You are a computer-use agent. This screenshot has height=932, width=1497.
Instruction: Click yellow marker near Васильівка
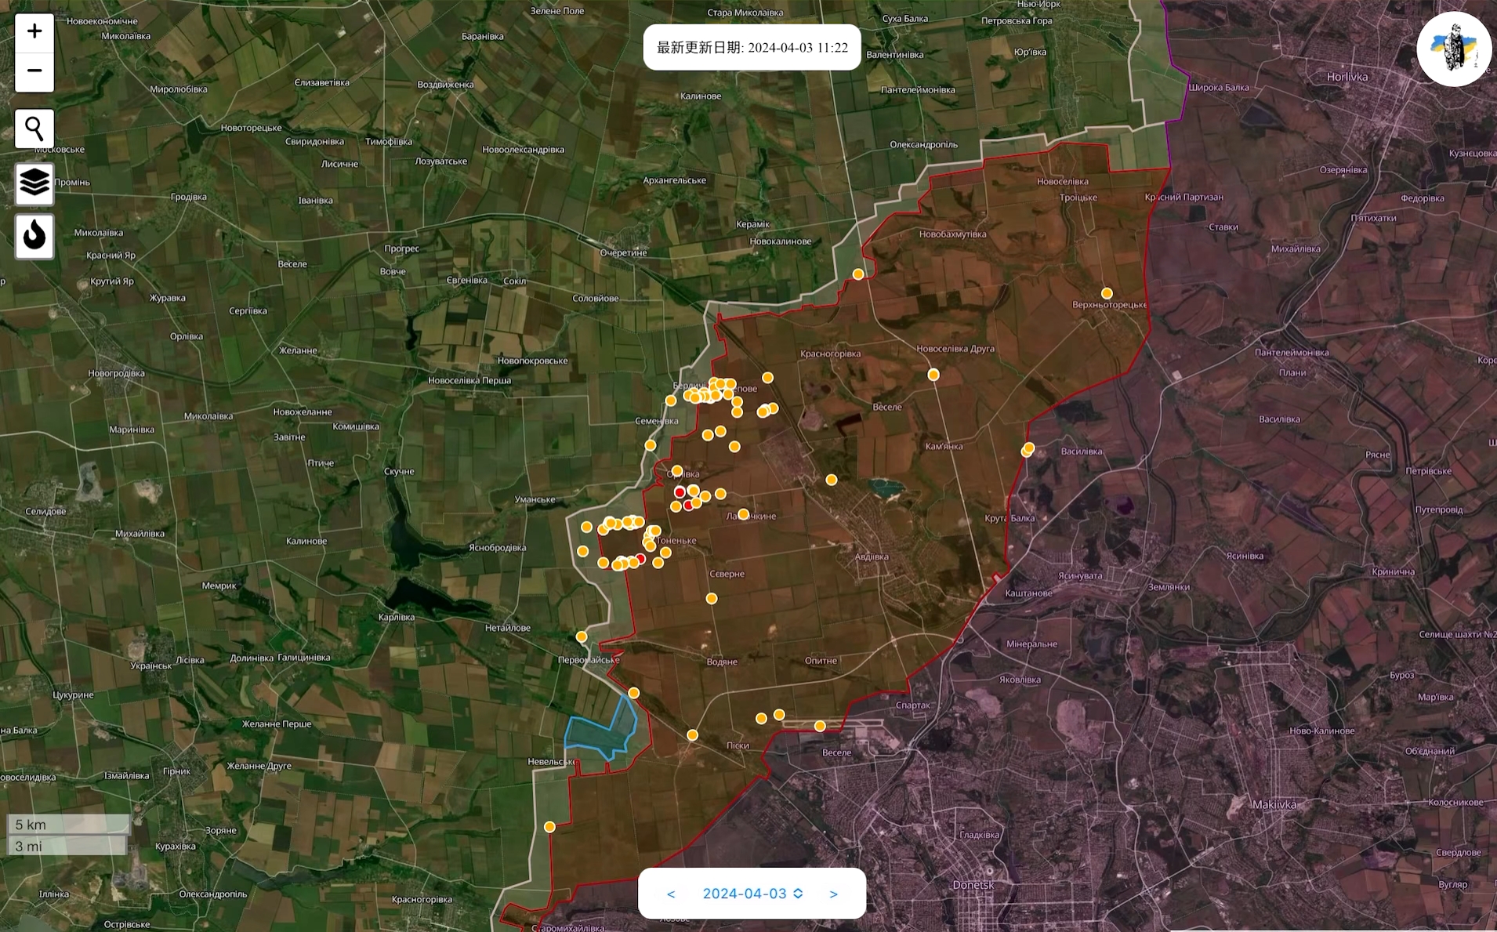pyautogui.click(x=1028, y=448)
